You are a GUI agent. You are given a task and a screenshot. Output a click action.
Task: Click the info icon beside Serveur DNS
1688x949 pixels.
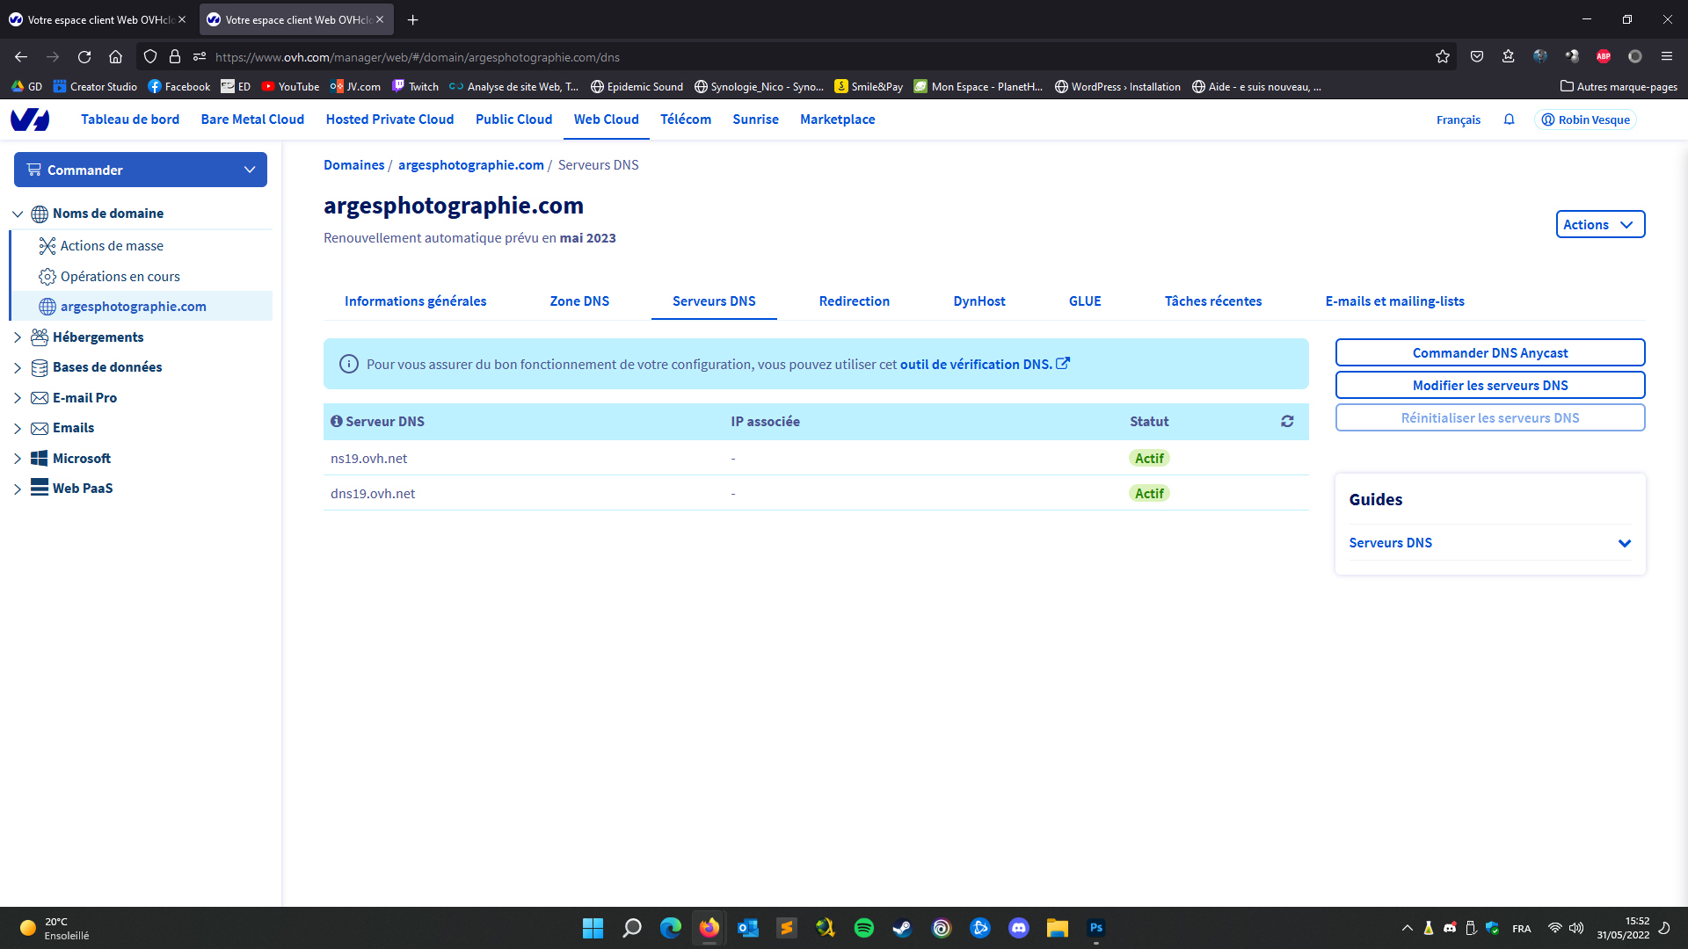[336, 422]
